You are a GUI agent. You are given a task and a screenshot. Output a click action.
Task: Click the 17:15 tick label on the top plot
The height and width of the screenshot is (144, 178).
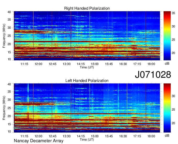(x=137, y=64)
